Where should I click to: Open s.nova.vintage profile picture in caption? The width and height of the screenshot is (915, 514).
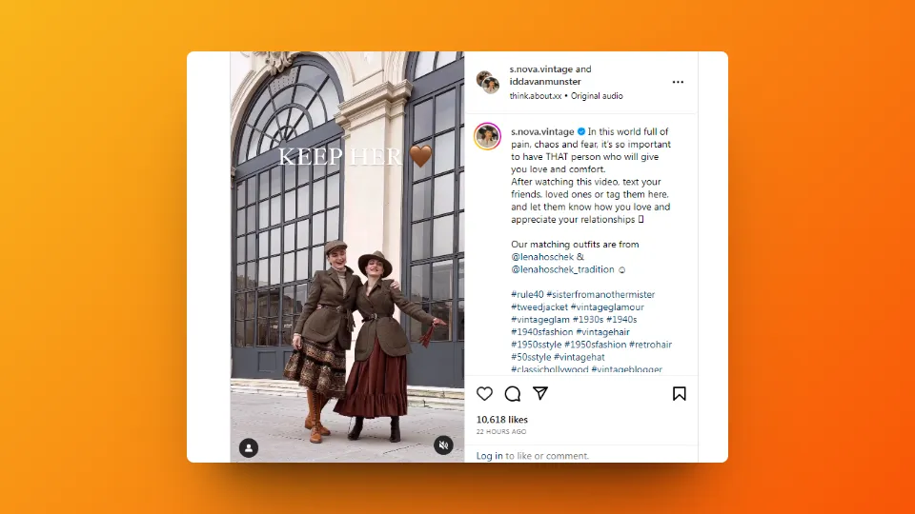click(487, 136)
